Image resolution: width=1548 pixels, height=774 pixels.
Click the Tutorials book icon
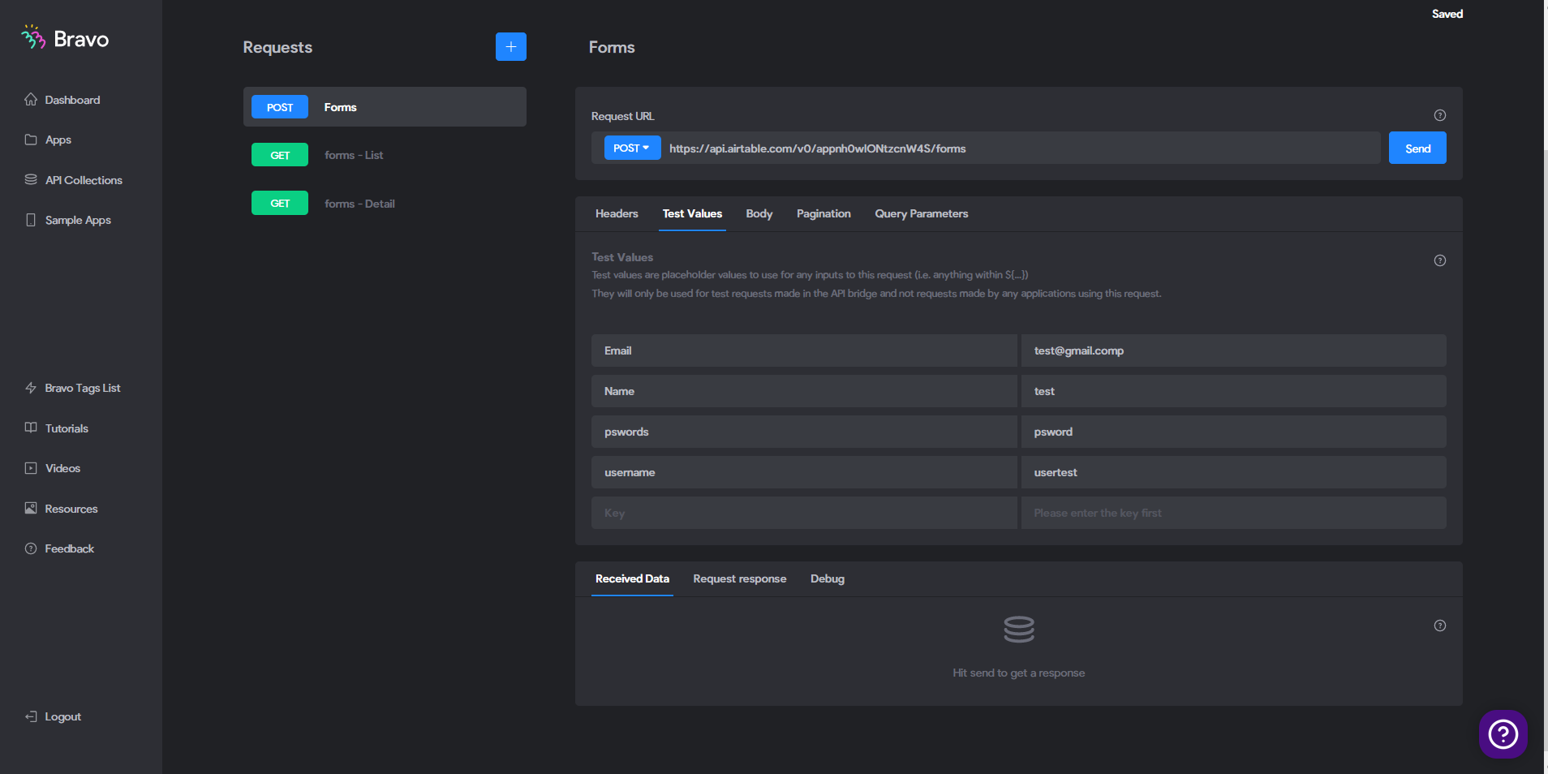[x=31, y=428]
